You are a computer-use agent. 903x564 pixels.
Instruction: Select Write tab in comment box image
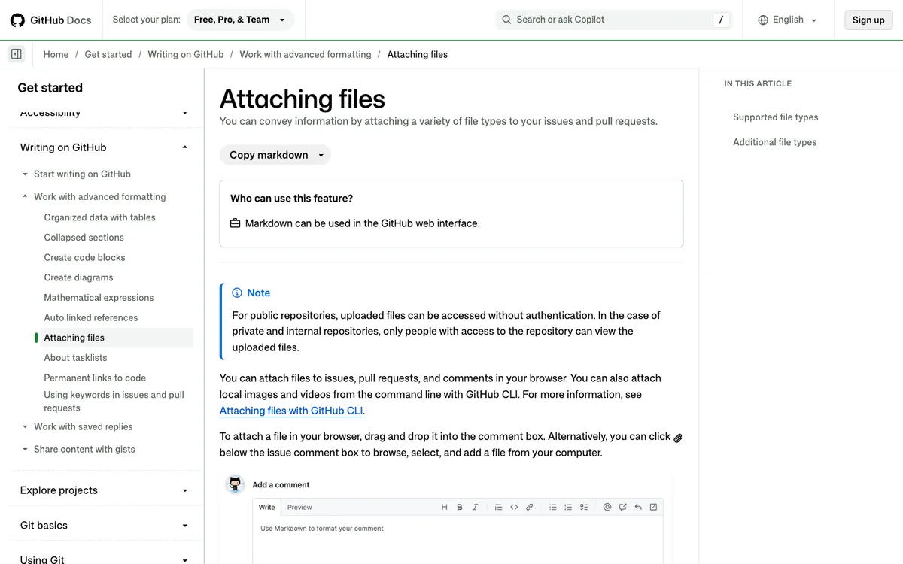[267, 508]
